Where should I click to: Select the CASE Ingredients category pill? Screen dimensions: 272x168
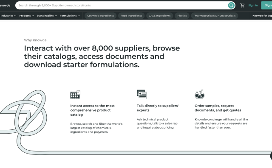160,16
